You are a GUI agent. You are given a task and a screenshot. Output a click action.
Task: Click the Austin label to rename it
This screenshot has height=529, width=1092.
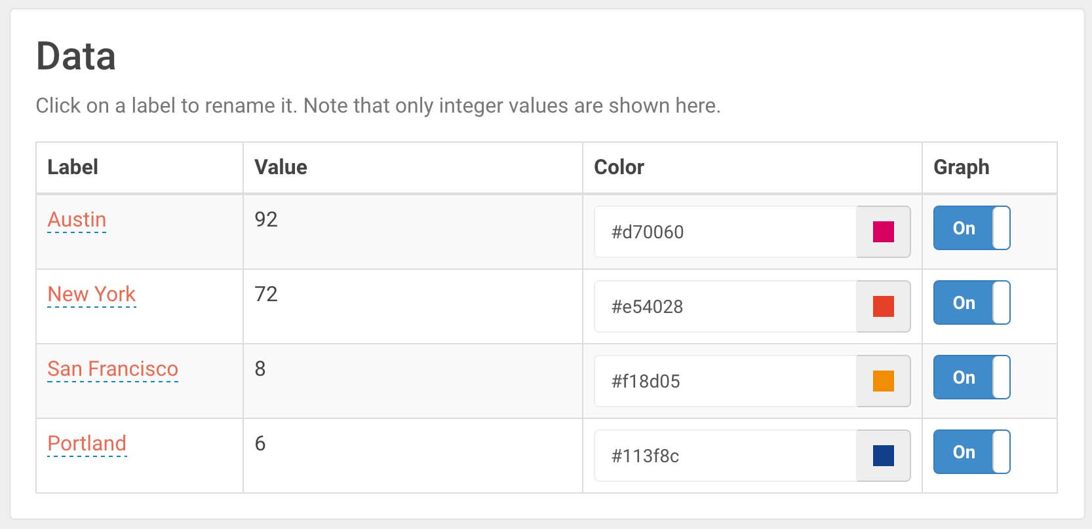coord(77,220)
